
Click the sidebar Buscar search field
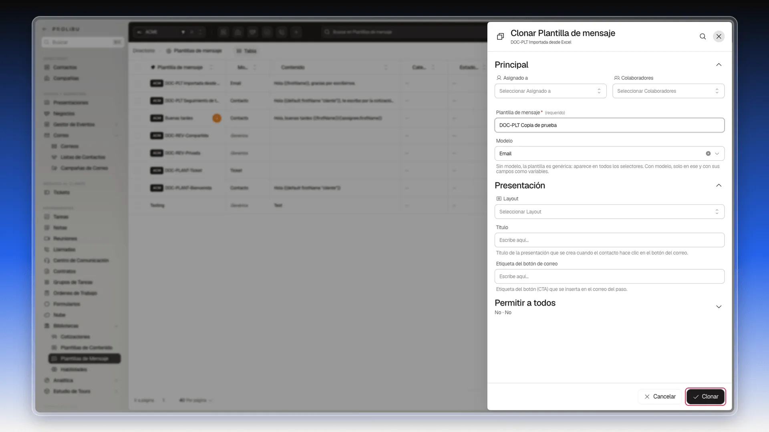(x=83, y=42)
